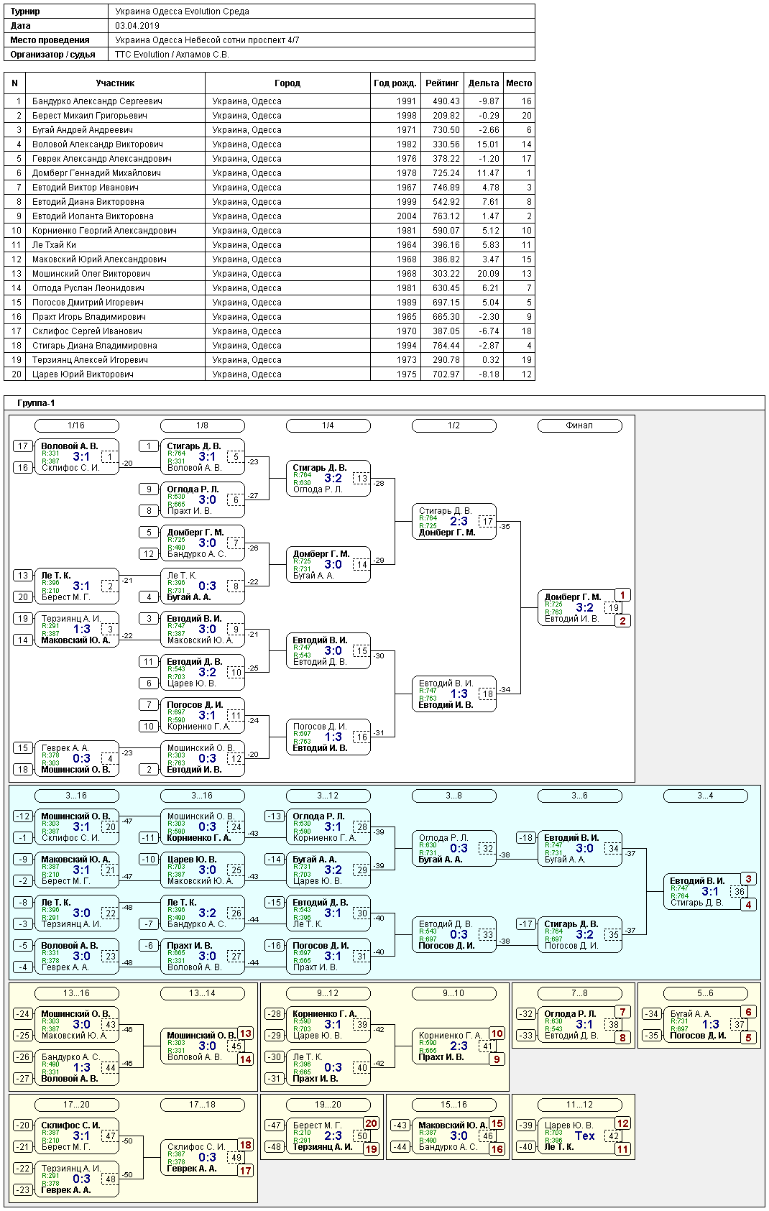Click match score 3:2 Стигарь vs Оглода
Viewport: 769px width, 1211px height.
click(x=333, y=479)
